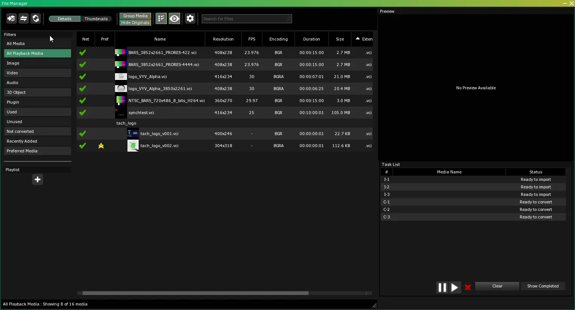Toggle the Hide Originals option
The width and height of the screenshot is (575, 310).
135,23
